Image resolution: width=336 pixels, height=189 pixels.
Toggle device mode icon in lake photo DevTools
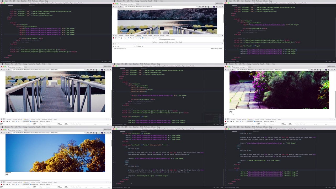pos(116,35)
